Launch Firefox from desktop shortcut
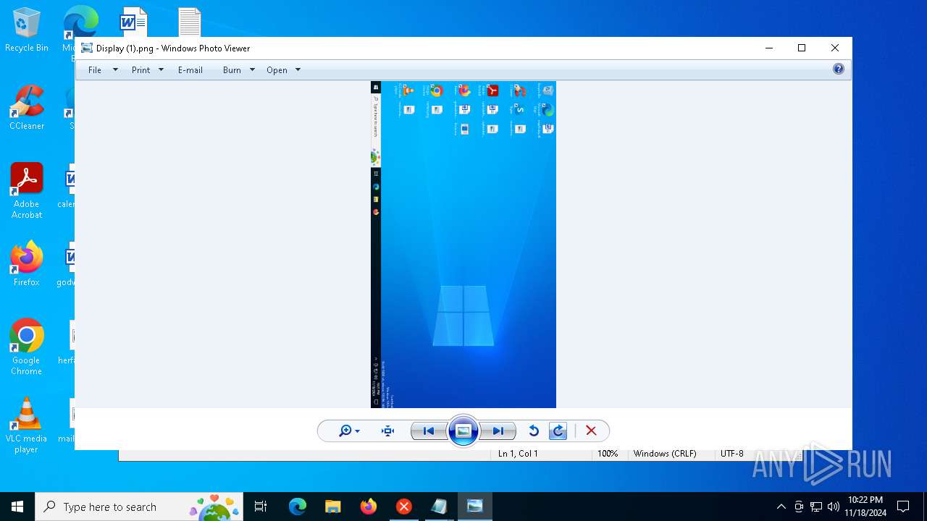 tap(27, 264)
